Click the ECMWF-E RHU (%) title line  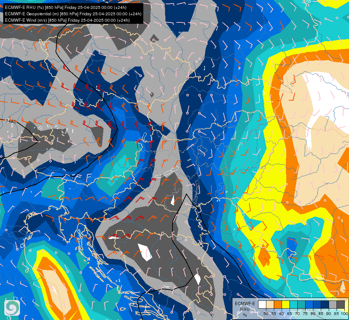tap(66, 7)
